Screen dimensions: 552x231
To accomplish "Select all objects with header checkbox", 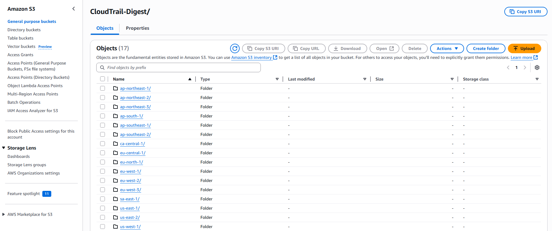I will (x=103, y=79).
